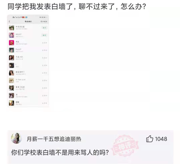Accept the NXC2237 friend request
Screen dimensions: 180x164
(x=44, y=35)
